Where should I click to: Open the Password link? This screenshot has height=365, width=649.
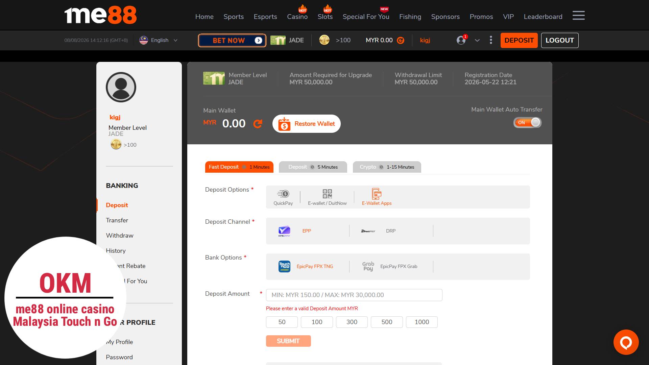[x=119, y=357]
